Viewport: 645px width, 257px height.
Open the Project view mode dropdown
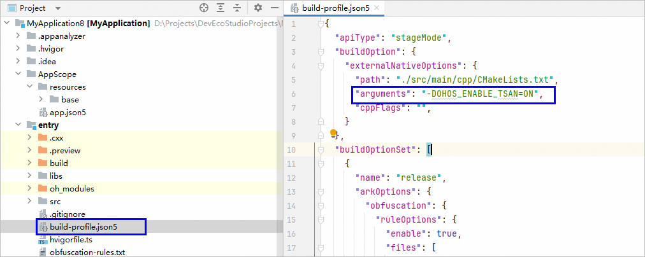click(x=58, y=9)
